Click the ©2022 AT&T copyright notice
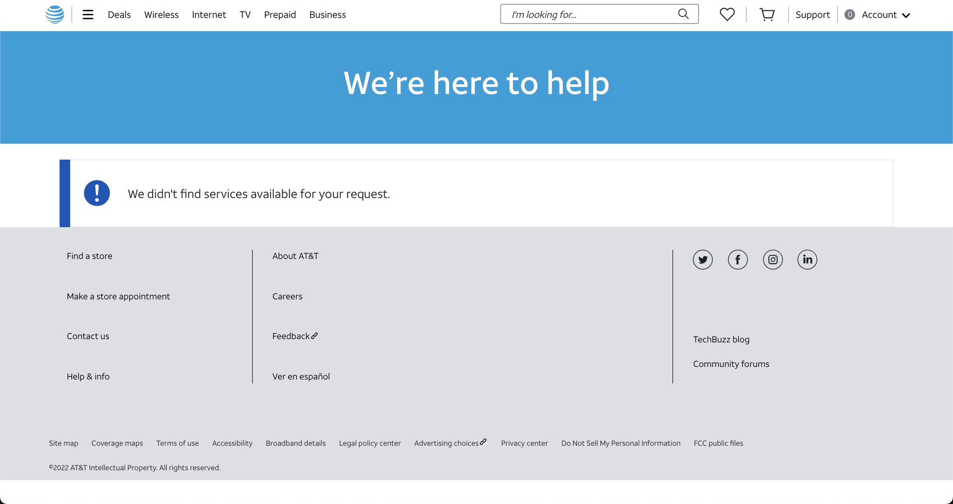Viewport: 953px width, 504px height. coord(135,468)
